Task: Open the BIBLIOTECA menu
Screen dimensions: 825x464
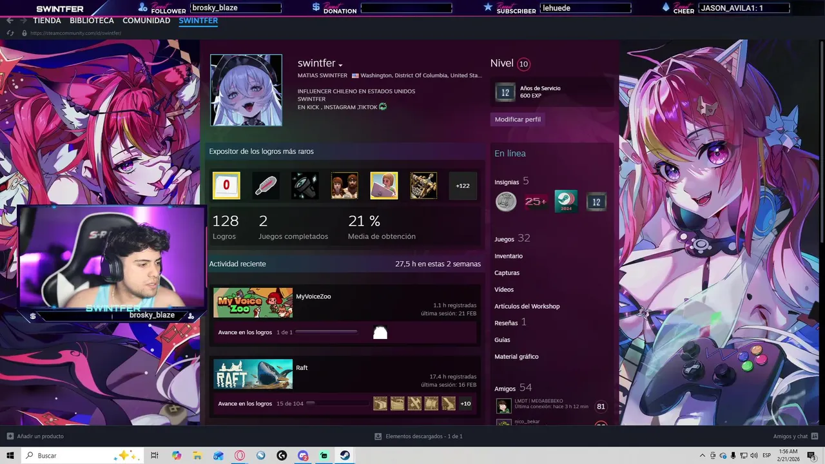Action: click(x=92, y=21)
